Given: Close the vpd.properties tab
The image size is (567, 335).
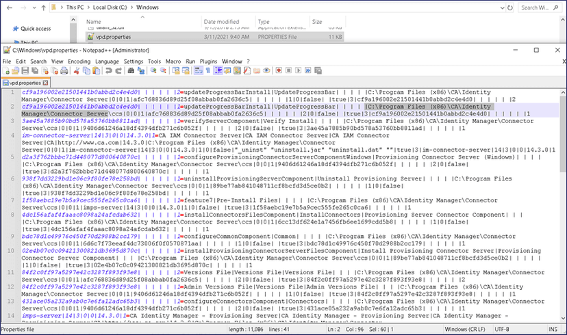Looking at the screenshot, I should (45, 82).
